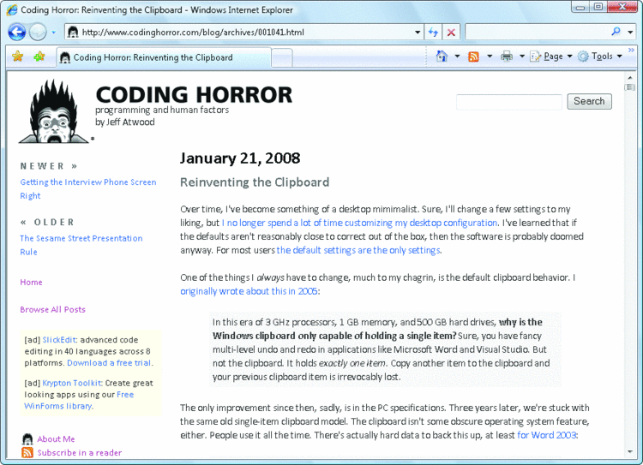Expand the Home button dropdown arrow
Viewport: 643px width, 465px height.
[x=457, y=57]
